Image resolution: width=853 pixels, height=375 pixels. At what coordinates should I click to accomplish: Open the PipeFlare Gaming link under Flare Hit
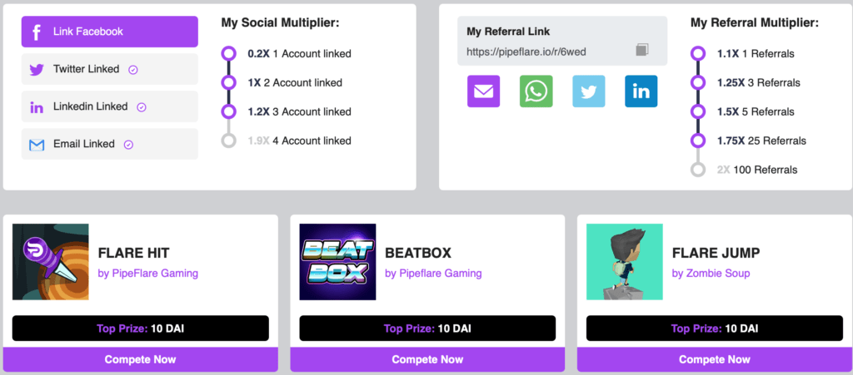[x=148, y=273]
